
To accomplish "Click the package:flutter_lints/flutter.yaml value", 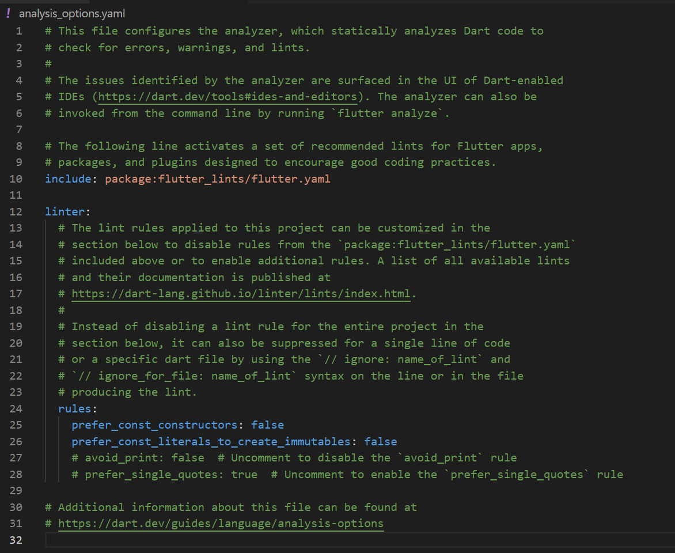I will click(x=218, y=179).
